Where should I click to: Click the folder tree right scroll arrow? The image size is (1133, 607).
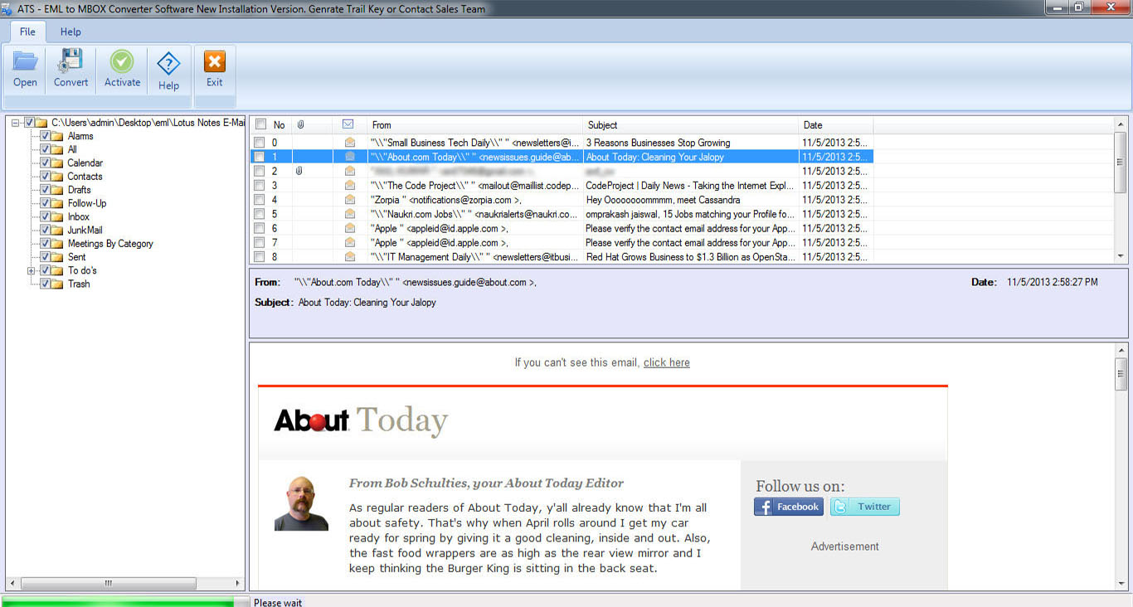[x=239, y=583]
